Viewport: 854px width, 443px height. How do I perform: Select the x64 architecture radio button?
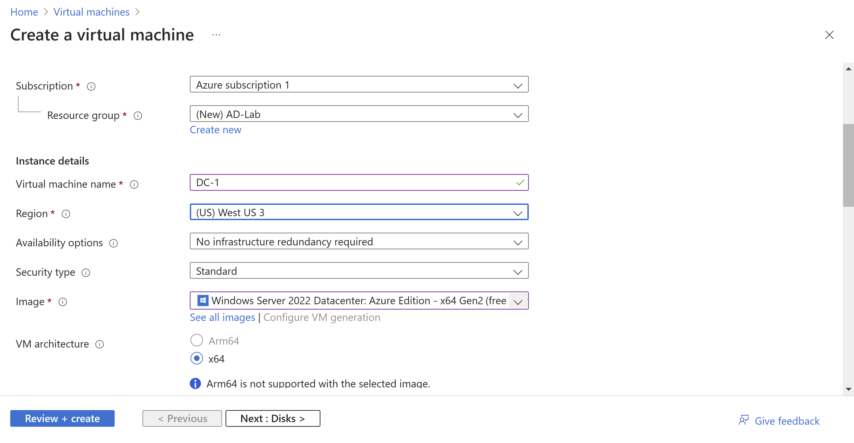(197, 358)
